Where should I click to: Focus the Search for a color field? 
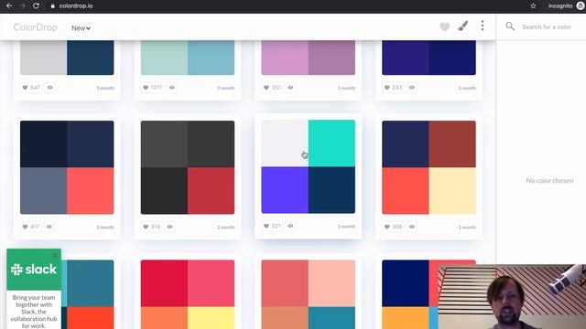point(547,27)
